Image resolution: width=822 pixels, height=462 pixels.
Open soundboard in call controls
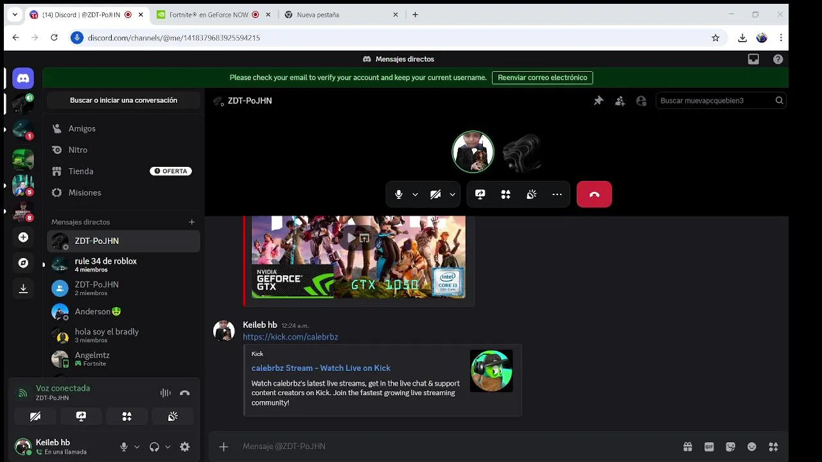click(x=532, y=194)
